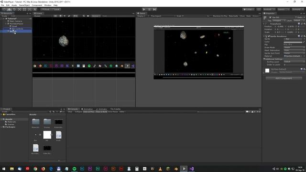Switch to the Animator tab
This screenshot has width=306, height=172.
point(102,109)
